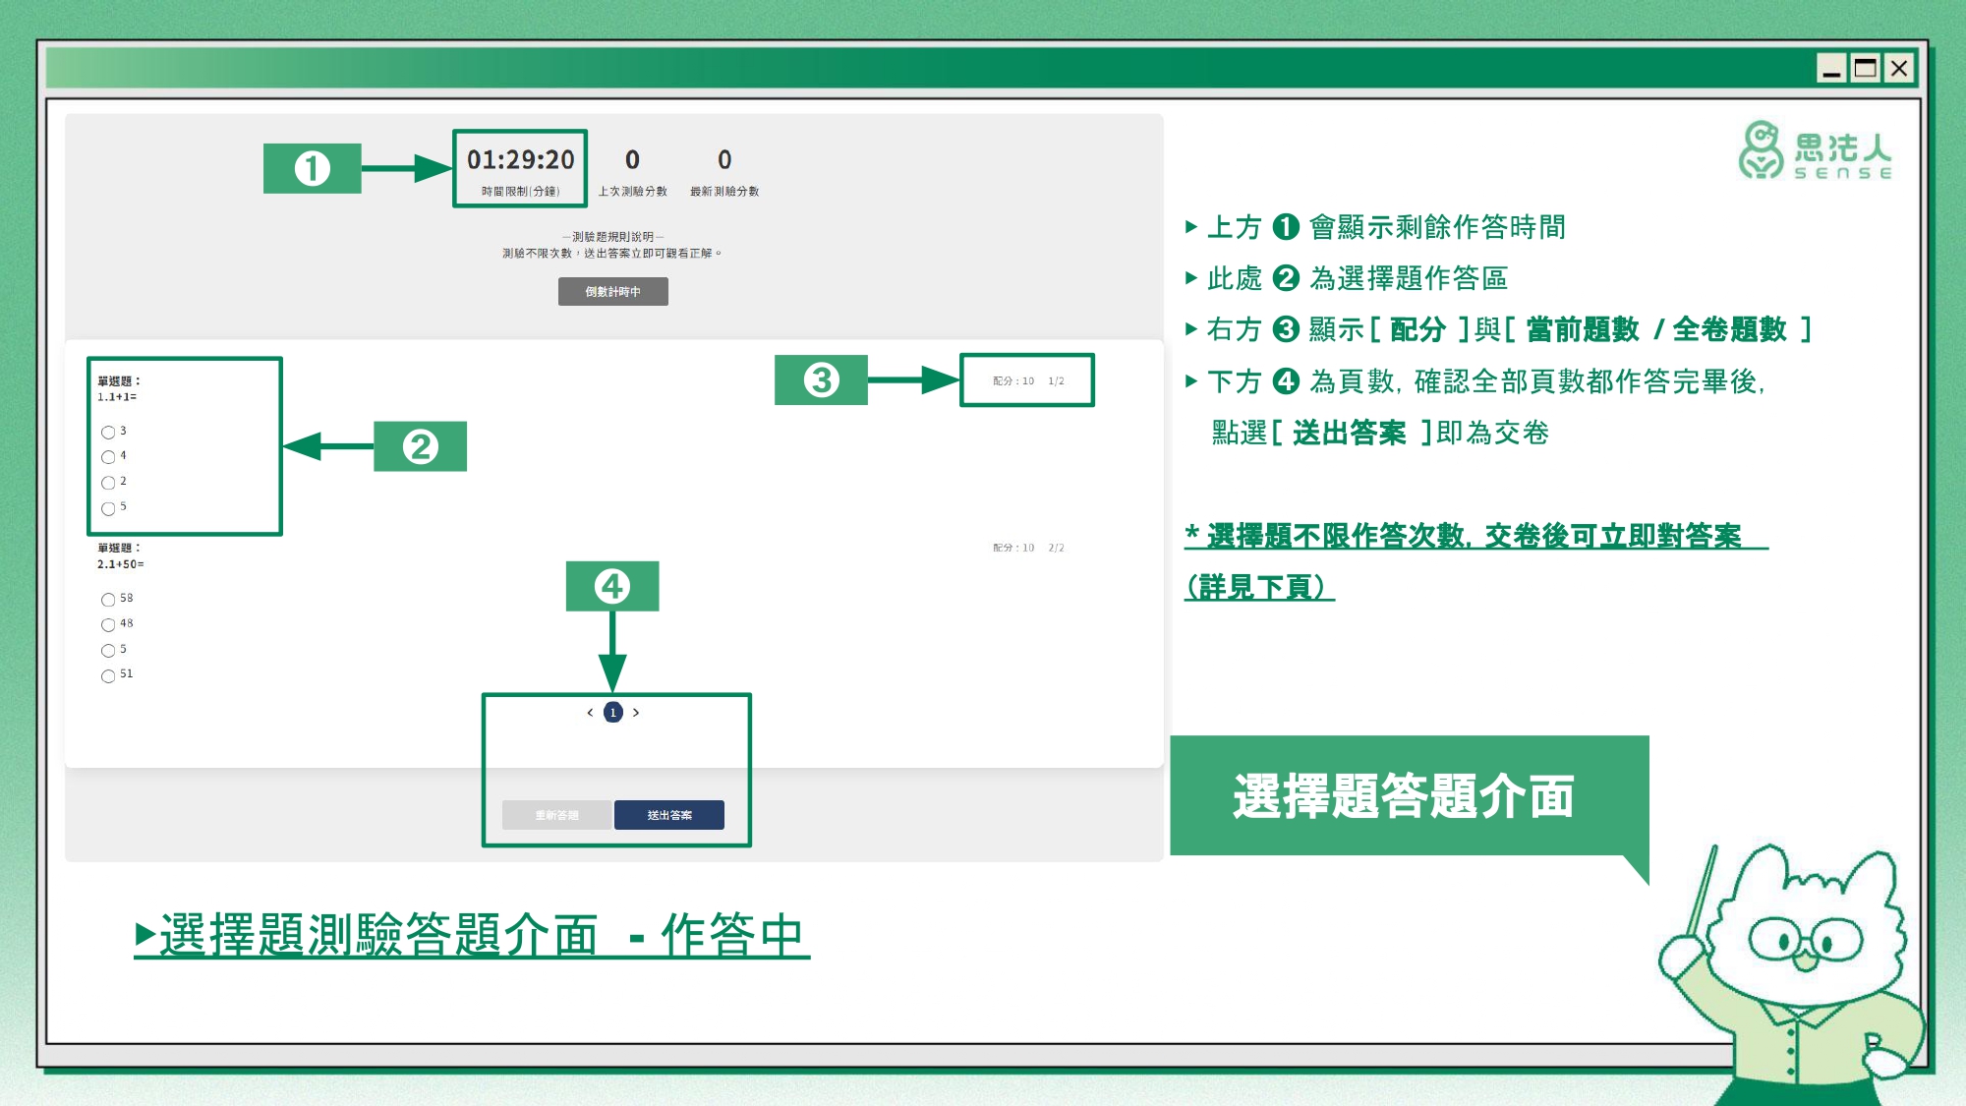Choose option 3 in the first question
The height and width of the screenshot is (1106, 1966).
pyautogui.click(x=108, y=432)
